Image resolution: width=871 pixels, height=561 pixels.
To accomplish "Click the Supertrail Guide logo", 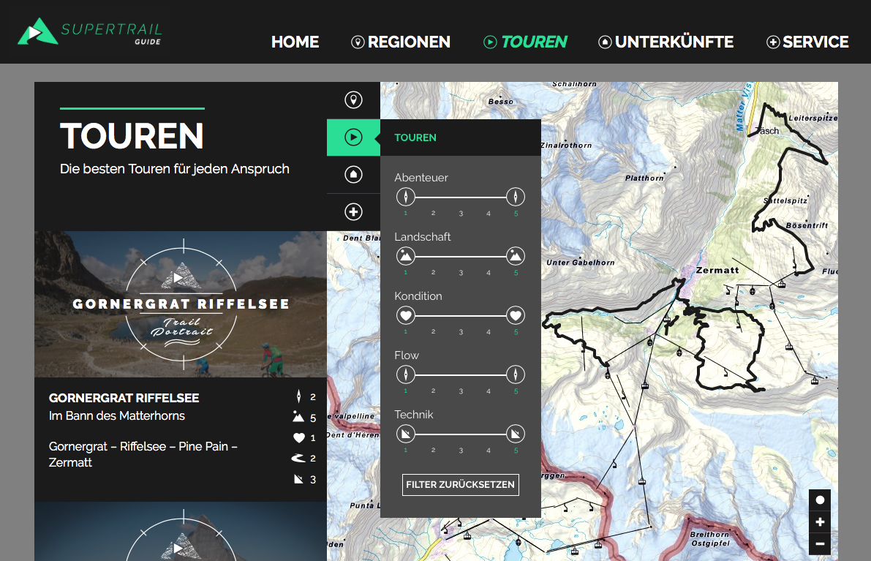I will pyautogui.click(x=89, y=31).
